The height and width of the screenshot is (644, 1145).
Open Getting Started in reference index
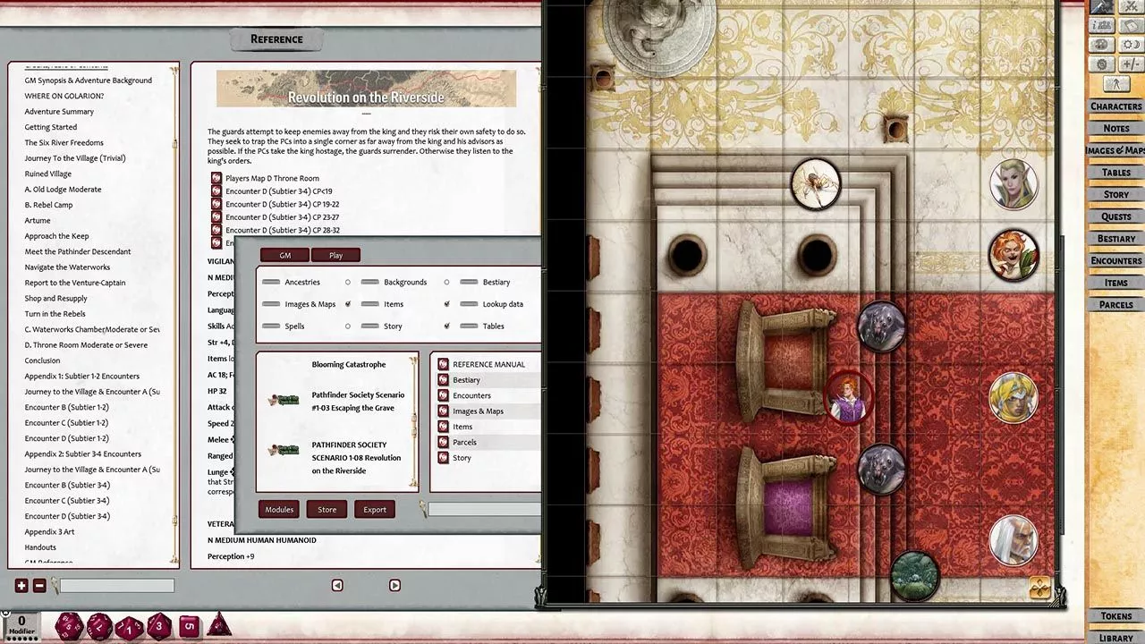[x=51, y=127]
